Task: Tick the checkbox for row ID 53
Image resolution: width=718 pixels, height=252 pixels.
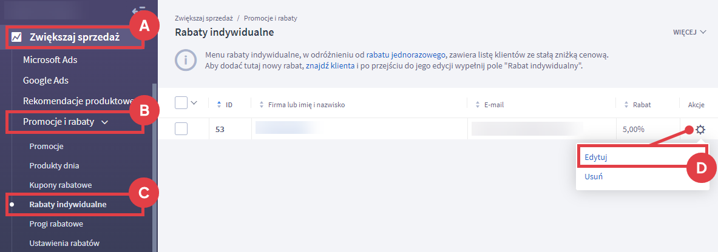Action: [181, 129]
